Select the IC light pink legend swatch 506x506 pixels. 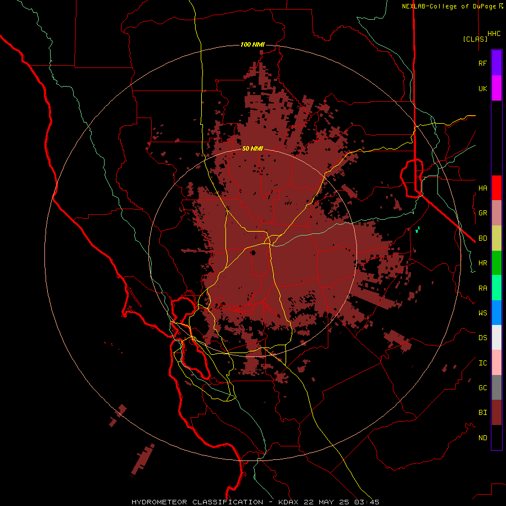[496, 363]
